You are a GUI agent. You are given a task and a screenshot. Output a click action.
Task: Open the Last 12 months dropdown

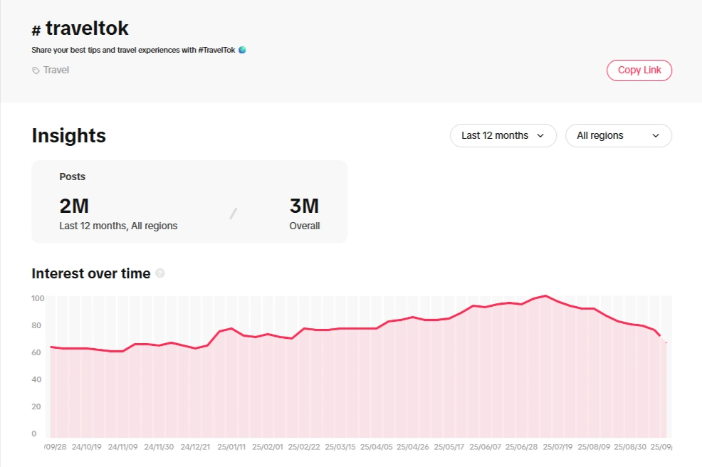coord(503,135)
